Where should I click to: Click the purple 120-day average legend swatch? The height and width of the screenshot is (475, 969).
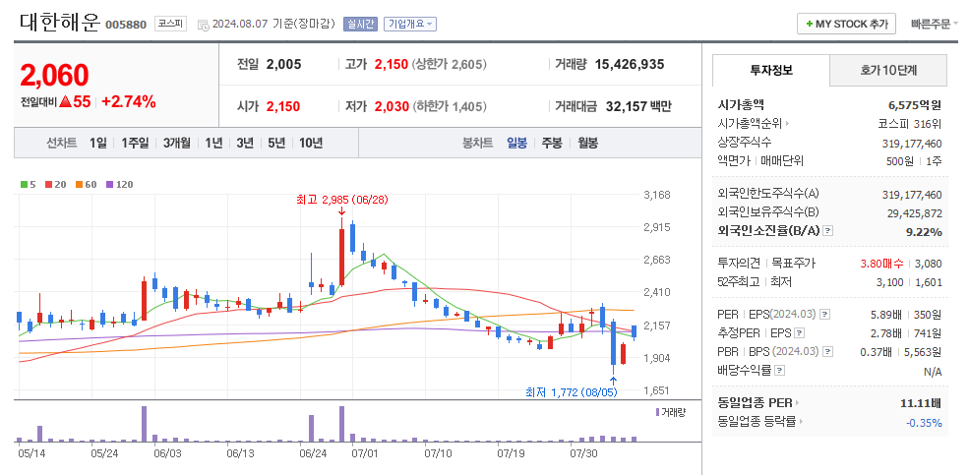[x=109, y=184]
